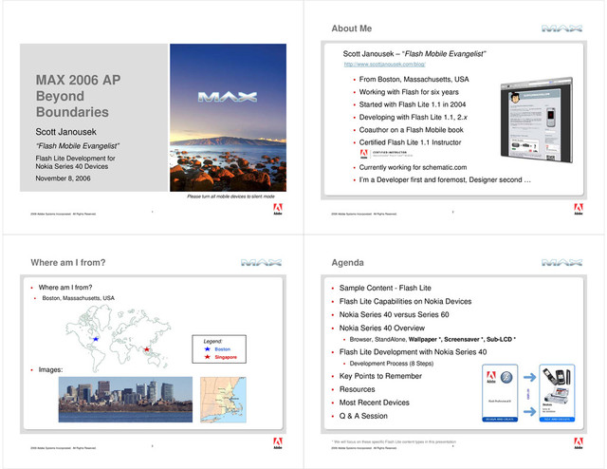
Task: Click 'Q & A Session' agenda item
Action: point(363,416)
